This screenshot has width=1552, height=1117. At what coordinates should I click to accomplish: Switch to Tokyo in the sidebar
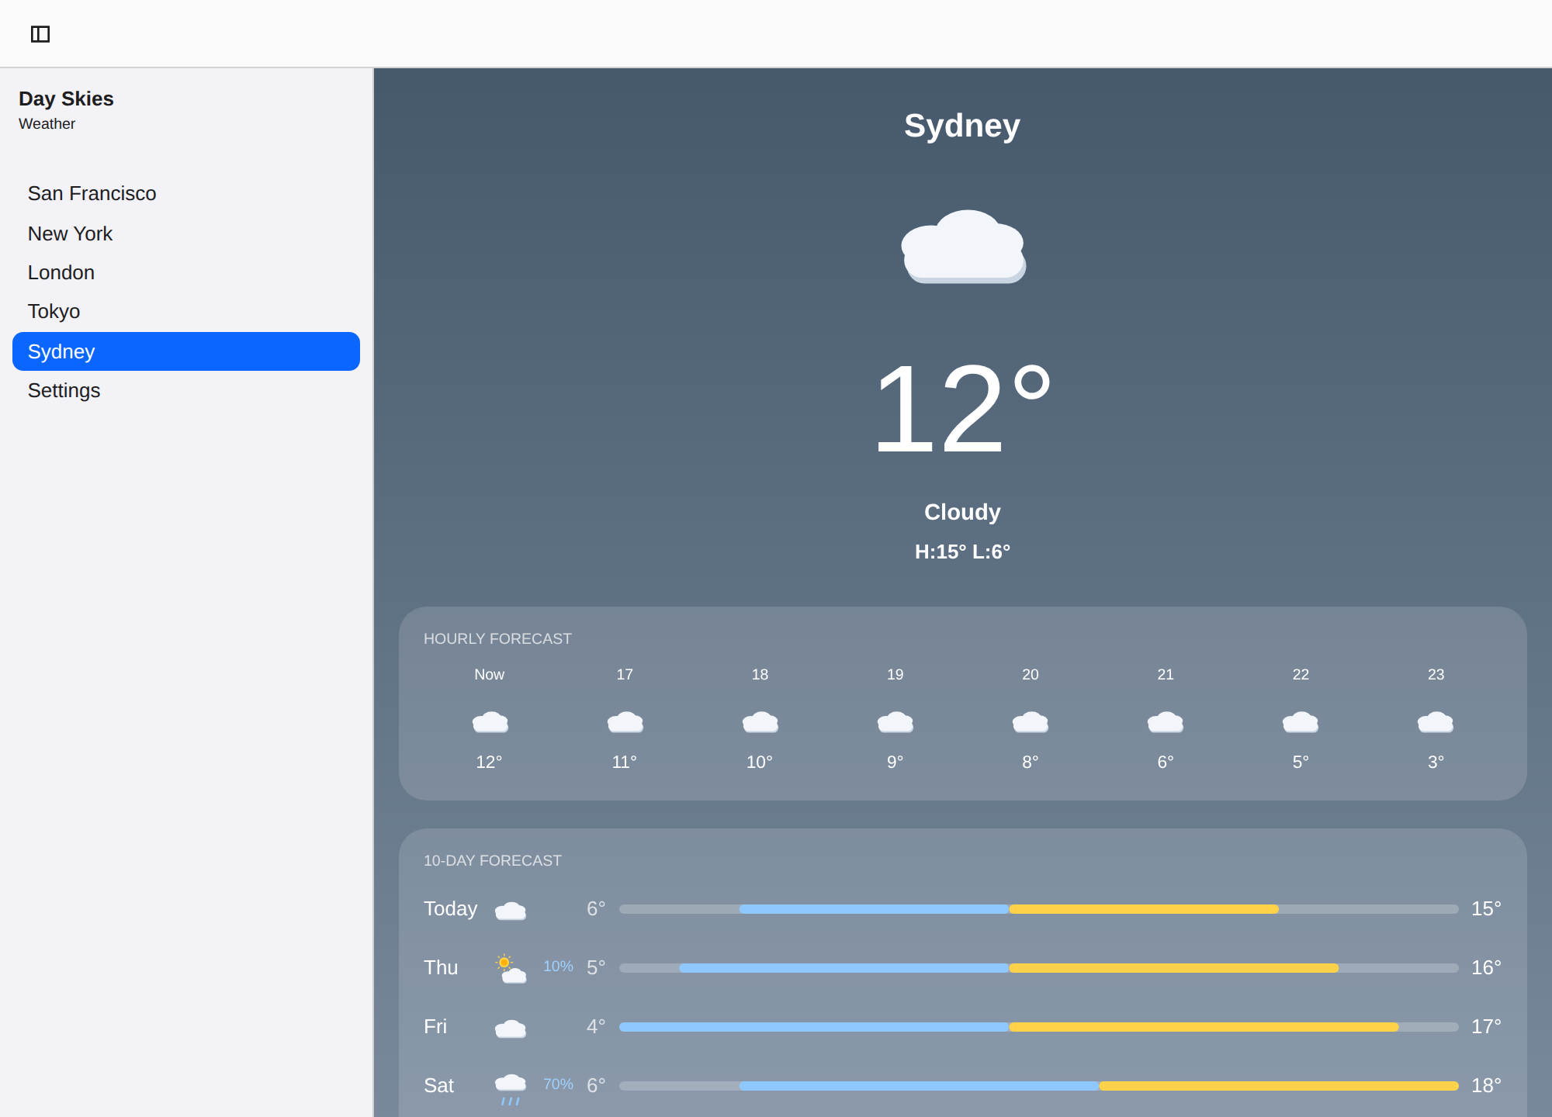186,311
